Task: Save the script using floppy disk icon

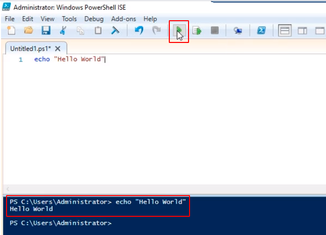Action: (x=45, y=31)
